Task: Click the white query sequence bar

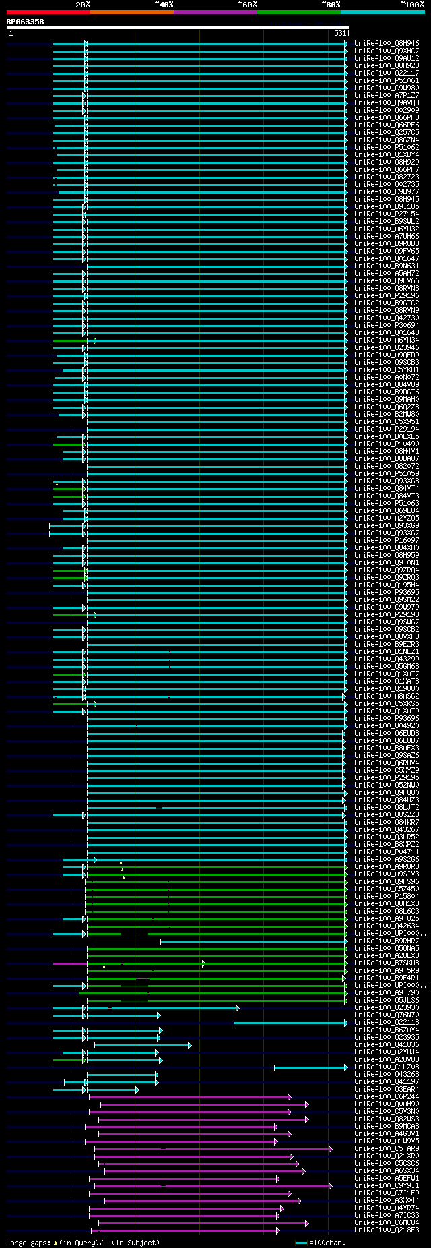Action: (178, 28)
